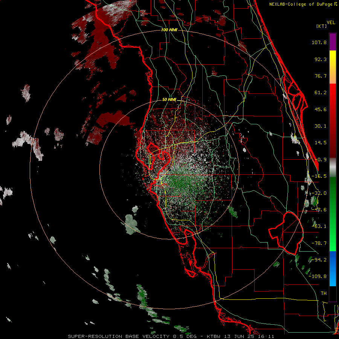Click the -47.6 velocity scale value
This screenshot has height=339, width=339.
point(319,210)
